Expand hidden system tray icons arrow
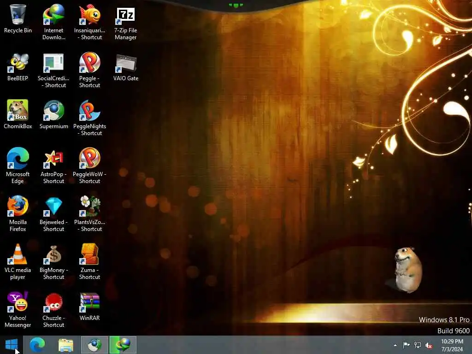The width and height of the screenshot is (472, 354). pyautogui.click(x=395, y=345)
